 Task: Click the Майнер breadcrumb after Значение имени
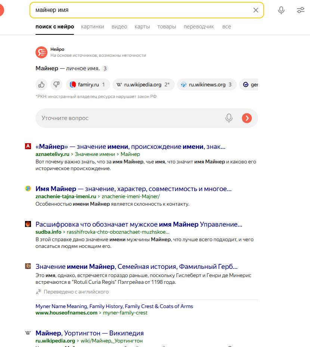130,154
